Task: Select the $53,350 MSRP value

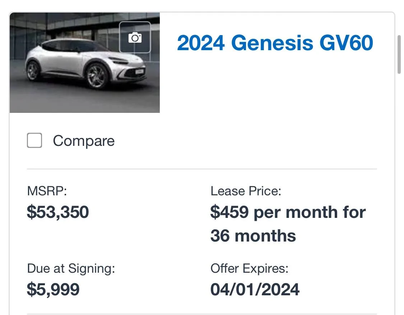Action: pyautogui.click(x=58, y=212)
